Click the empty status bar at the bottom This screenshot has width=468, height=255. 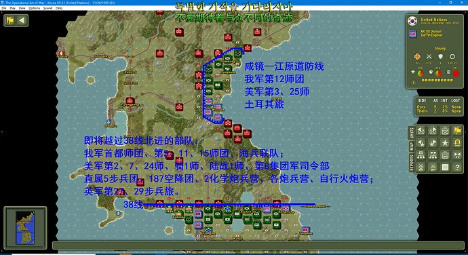pos(258,246)
